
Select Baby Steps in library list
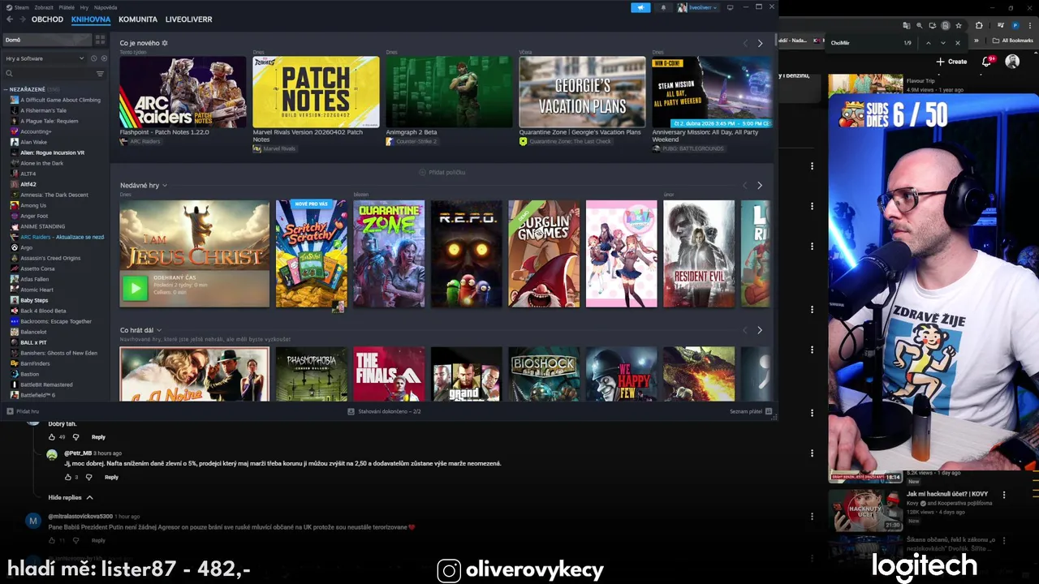(34, 300)
